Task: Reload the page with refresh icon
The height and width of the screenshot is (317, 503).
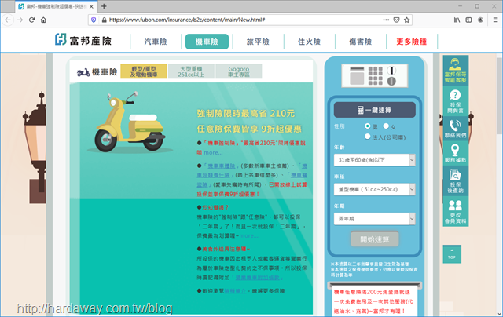Action: pyautogui.click(x=31, y=20)
